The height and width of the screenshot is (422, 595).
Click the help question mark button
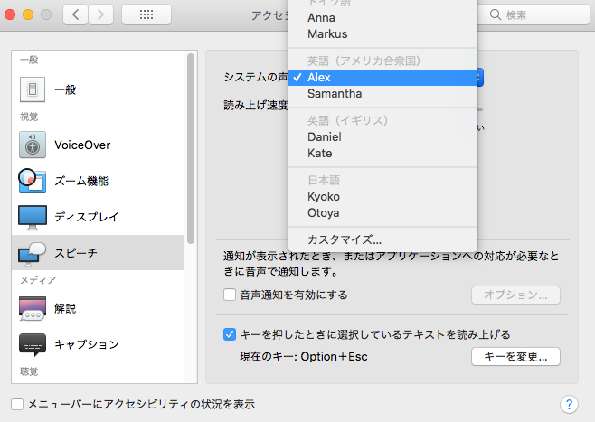pyautogui.click(x=569, y=404)
